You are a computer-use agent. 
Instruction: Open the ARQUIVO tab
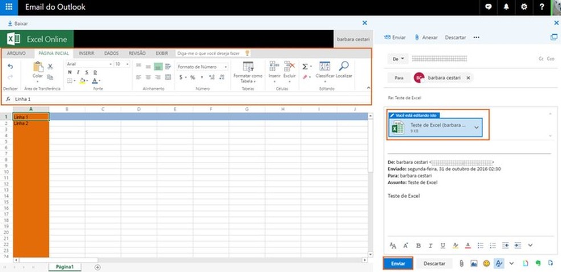[x=17, y=54]
